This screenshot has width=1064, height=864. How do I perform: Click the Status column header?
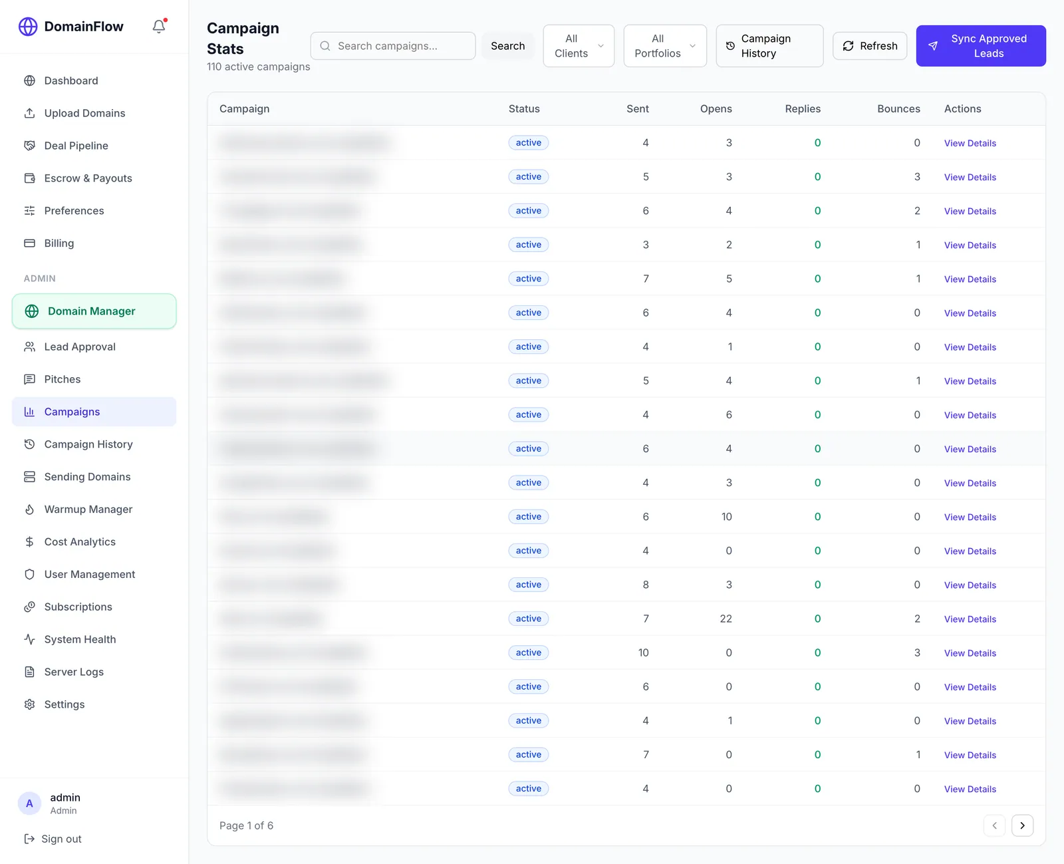[x=524, y=108]
